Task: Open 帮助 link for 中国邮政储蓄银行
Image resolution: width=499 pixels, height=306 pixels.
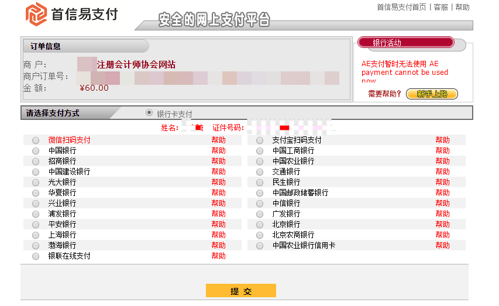Action: pos(443,192)
